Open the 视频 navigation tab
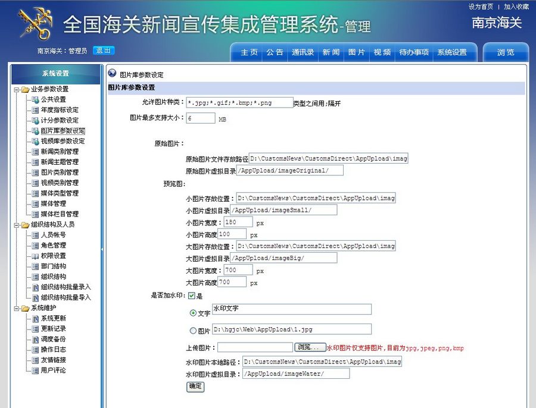Image resolution: width=536 pixels, height=408 pixels. click(x=382, y=52)
